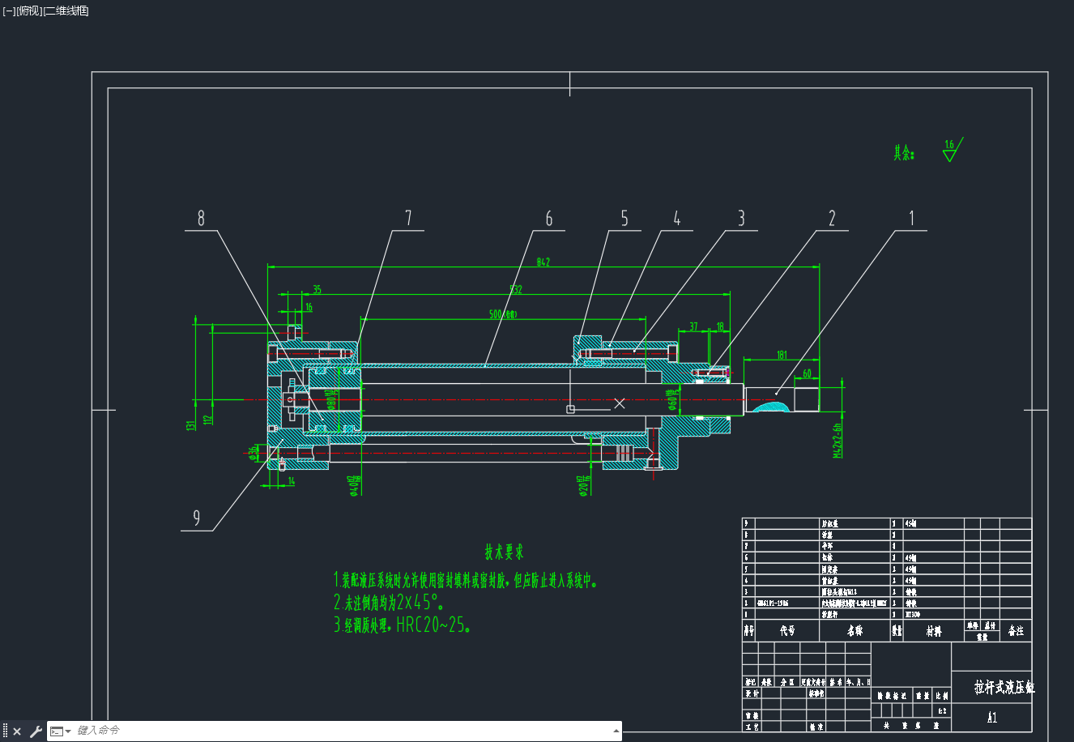Close the command line window

(x=17, y=731)
